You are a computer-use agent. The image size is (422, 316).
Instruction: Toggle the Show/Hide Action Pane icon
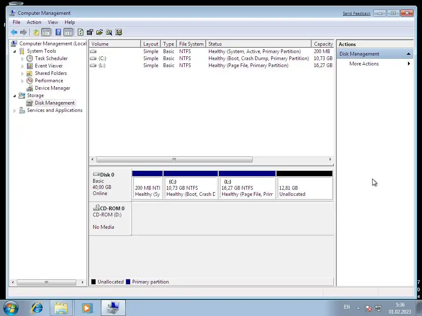click(x=68, y=32)
